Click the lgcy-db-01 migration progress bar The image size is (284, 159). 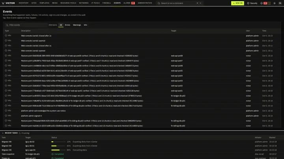[x=58, y=146]
